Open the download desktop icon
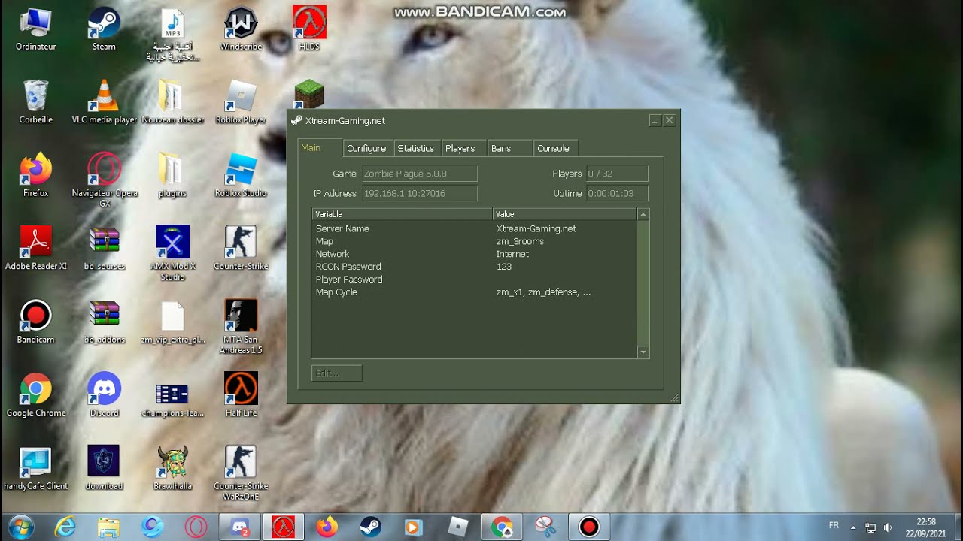This screenshot has width=963, height=541. 104,468
